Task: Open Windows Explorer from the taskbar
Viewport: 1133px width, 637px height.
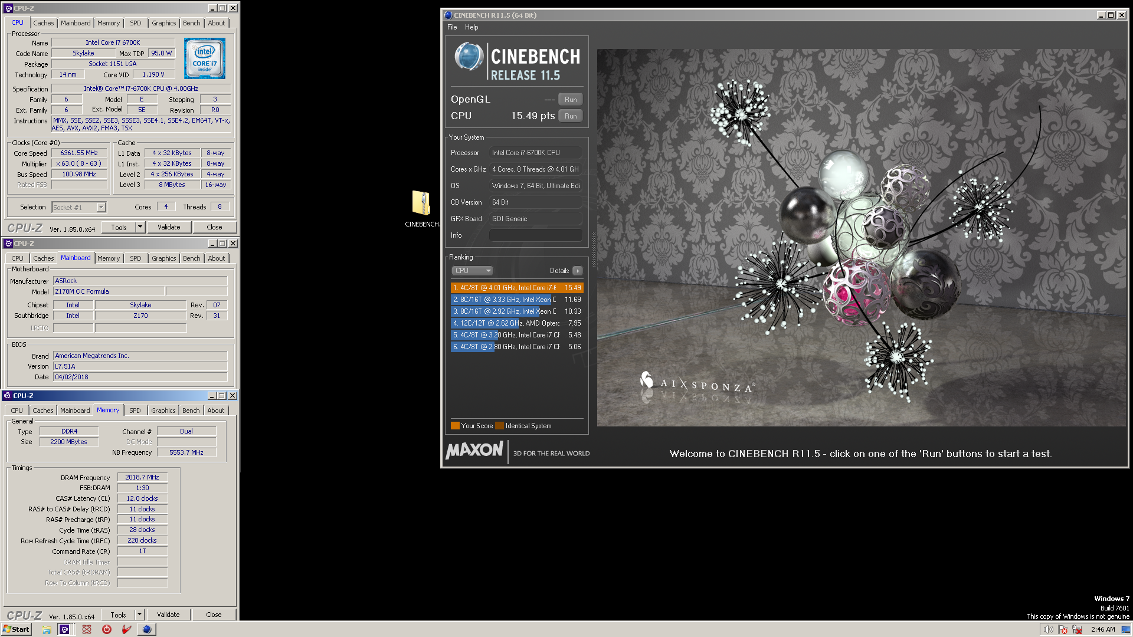Action: [x=46, y=629]
